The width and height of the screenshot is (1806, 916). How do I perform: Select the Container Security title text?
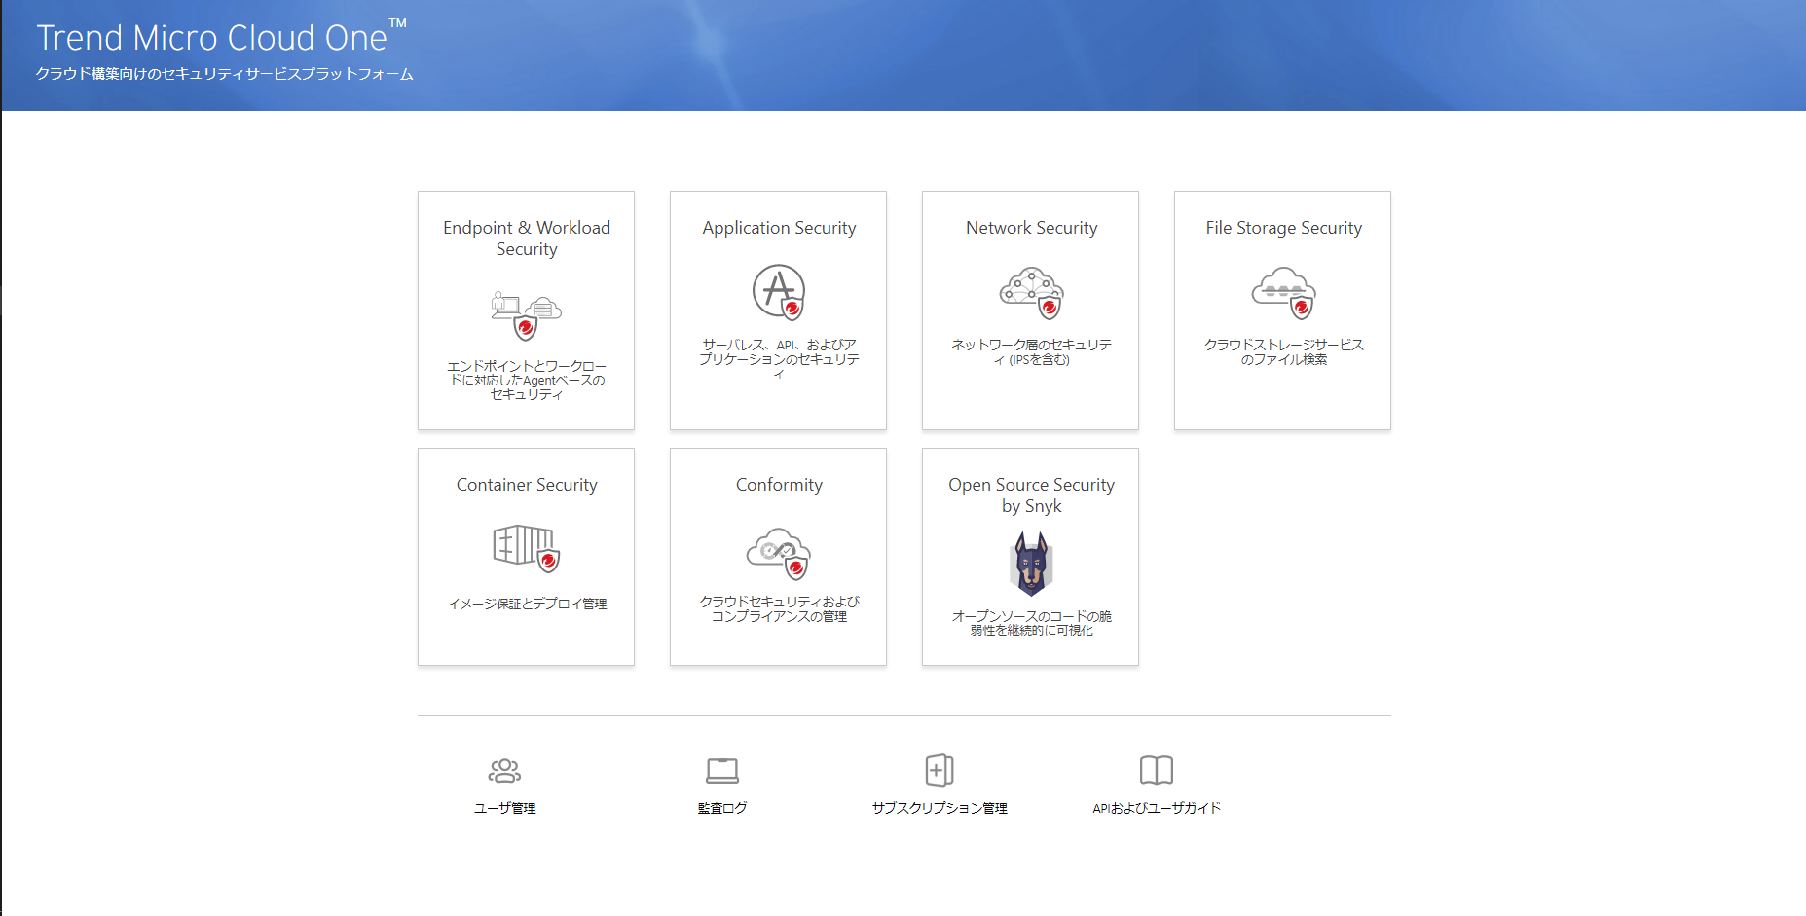tap(527, 485)
